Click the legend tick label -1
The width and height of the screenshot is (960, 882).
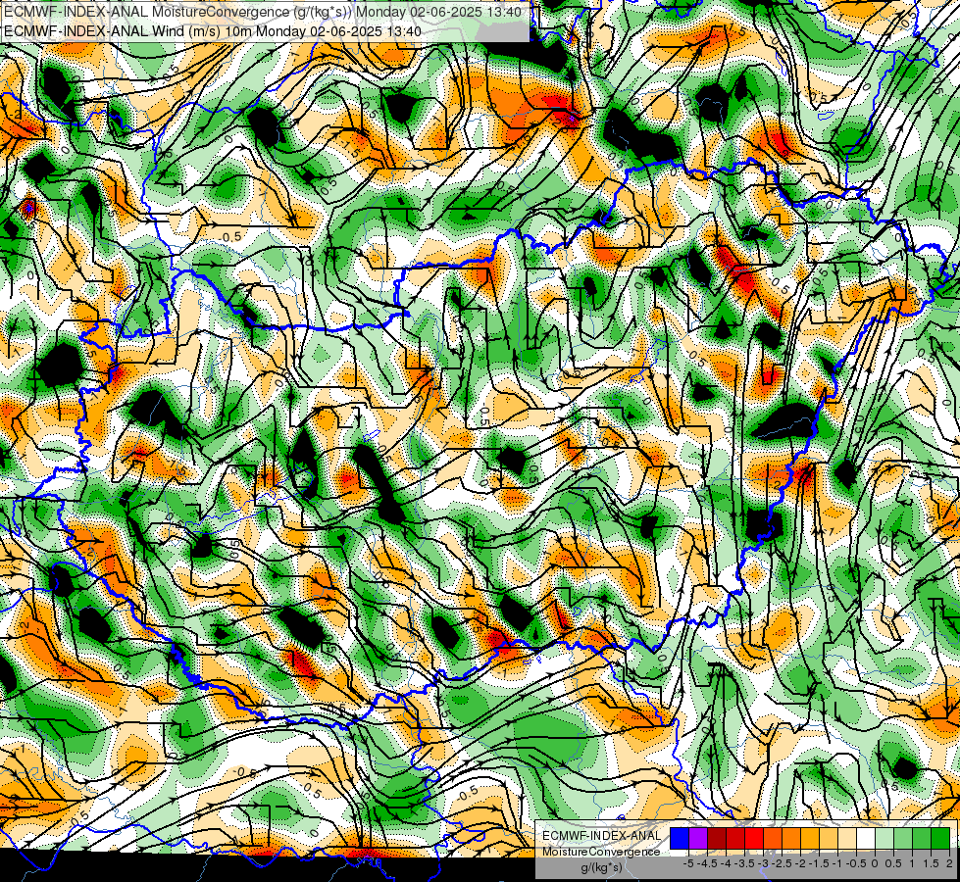pos(837,863)
